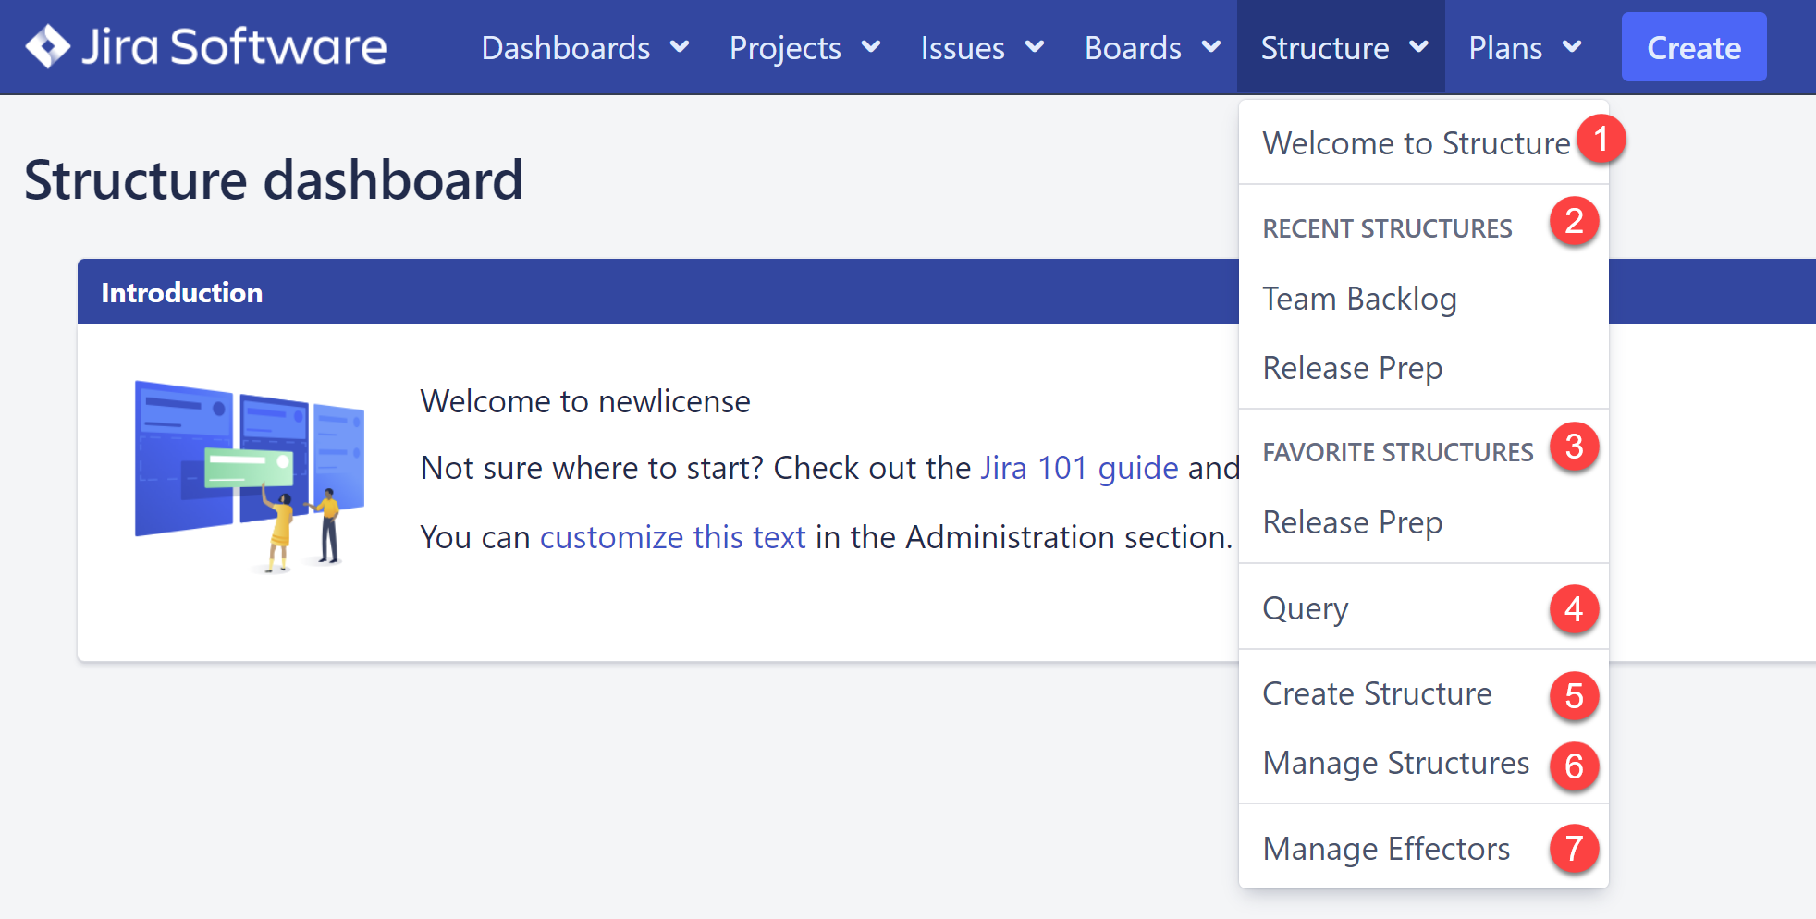1816x919 pixels.
Task: Click Manage Effectors in the menu
Action: (1386, 849)
